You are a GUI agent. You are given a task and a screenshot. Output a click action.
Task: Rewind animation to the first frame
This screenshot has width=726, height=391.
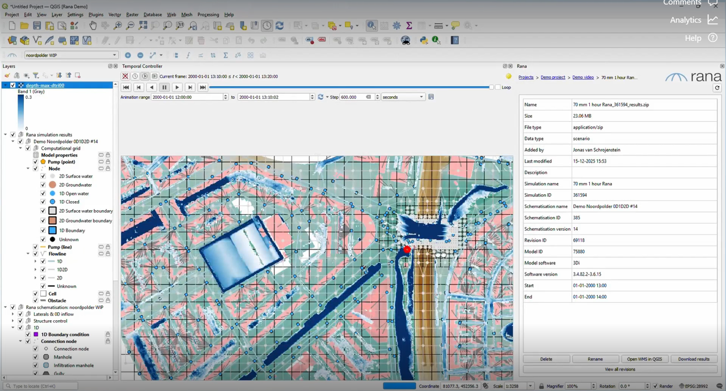[x=126, y=87]
